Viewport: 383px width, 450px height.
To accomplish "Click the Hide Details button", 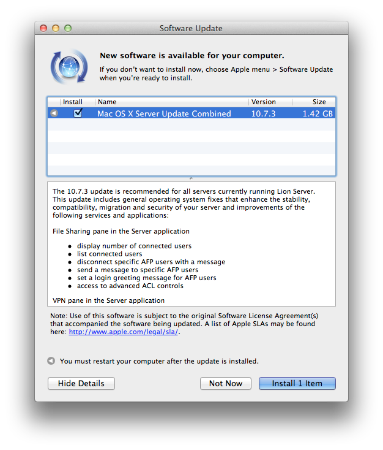I will tap(81, 383).
